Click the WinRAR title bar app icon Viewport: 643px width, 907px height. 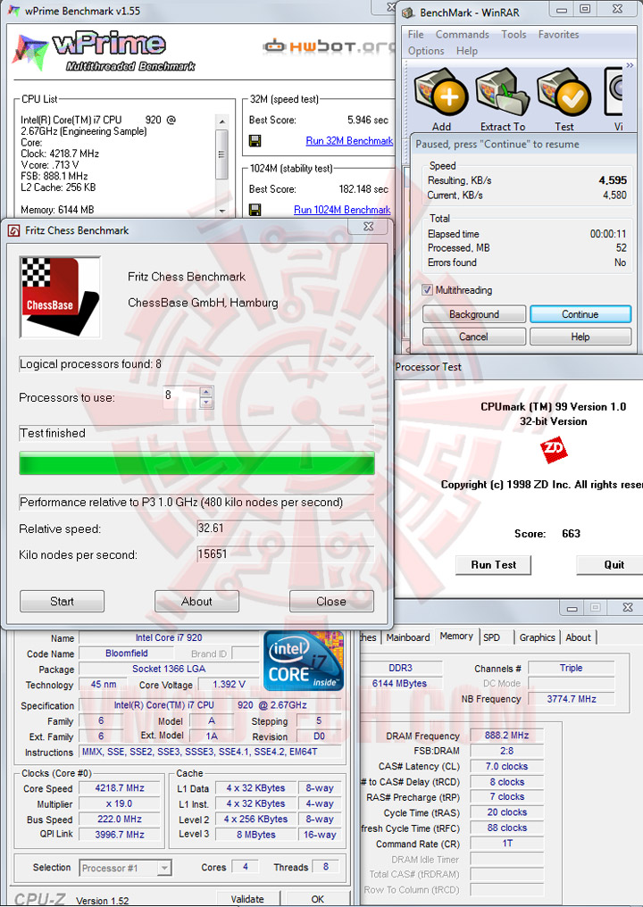(409, 12)
